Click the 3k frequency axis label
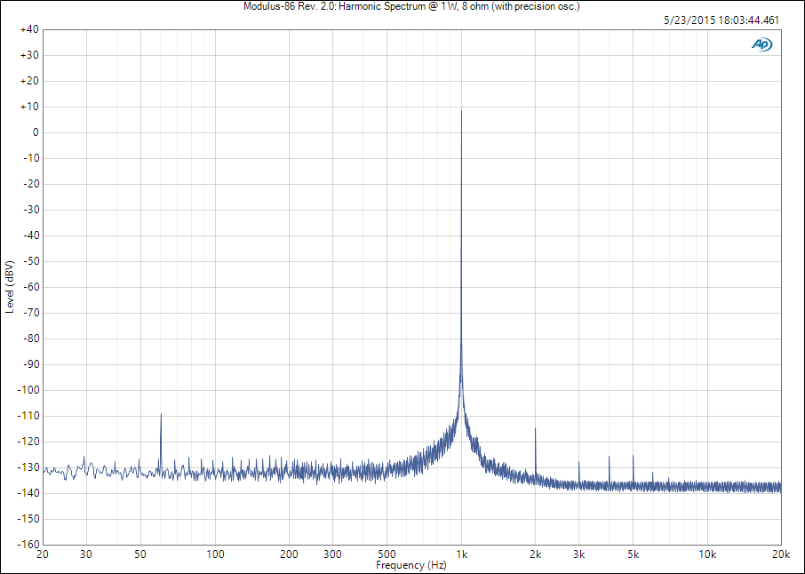 [579, 554]
